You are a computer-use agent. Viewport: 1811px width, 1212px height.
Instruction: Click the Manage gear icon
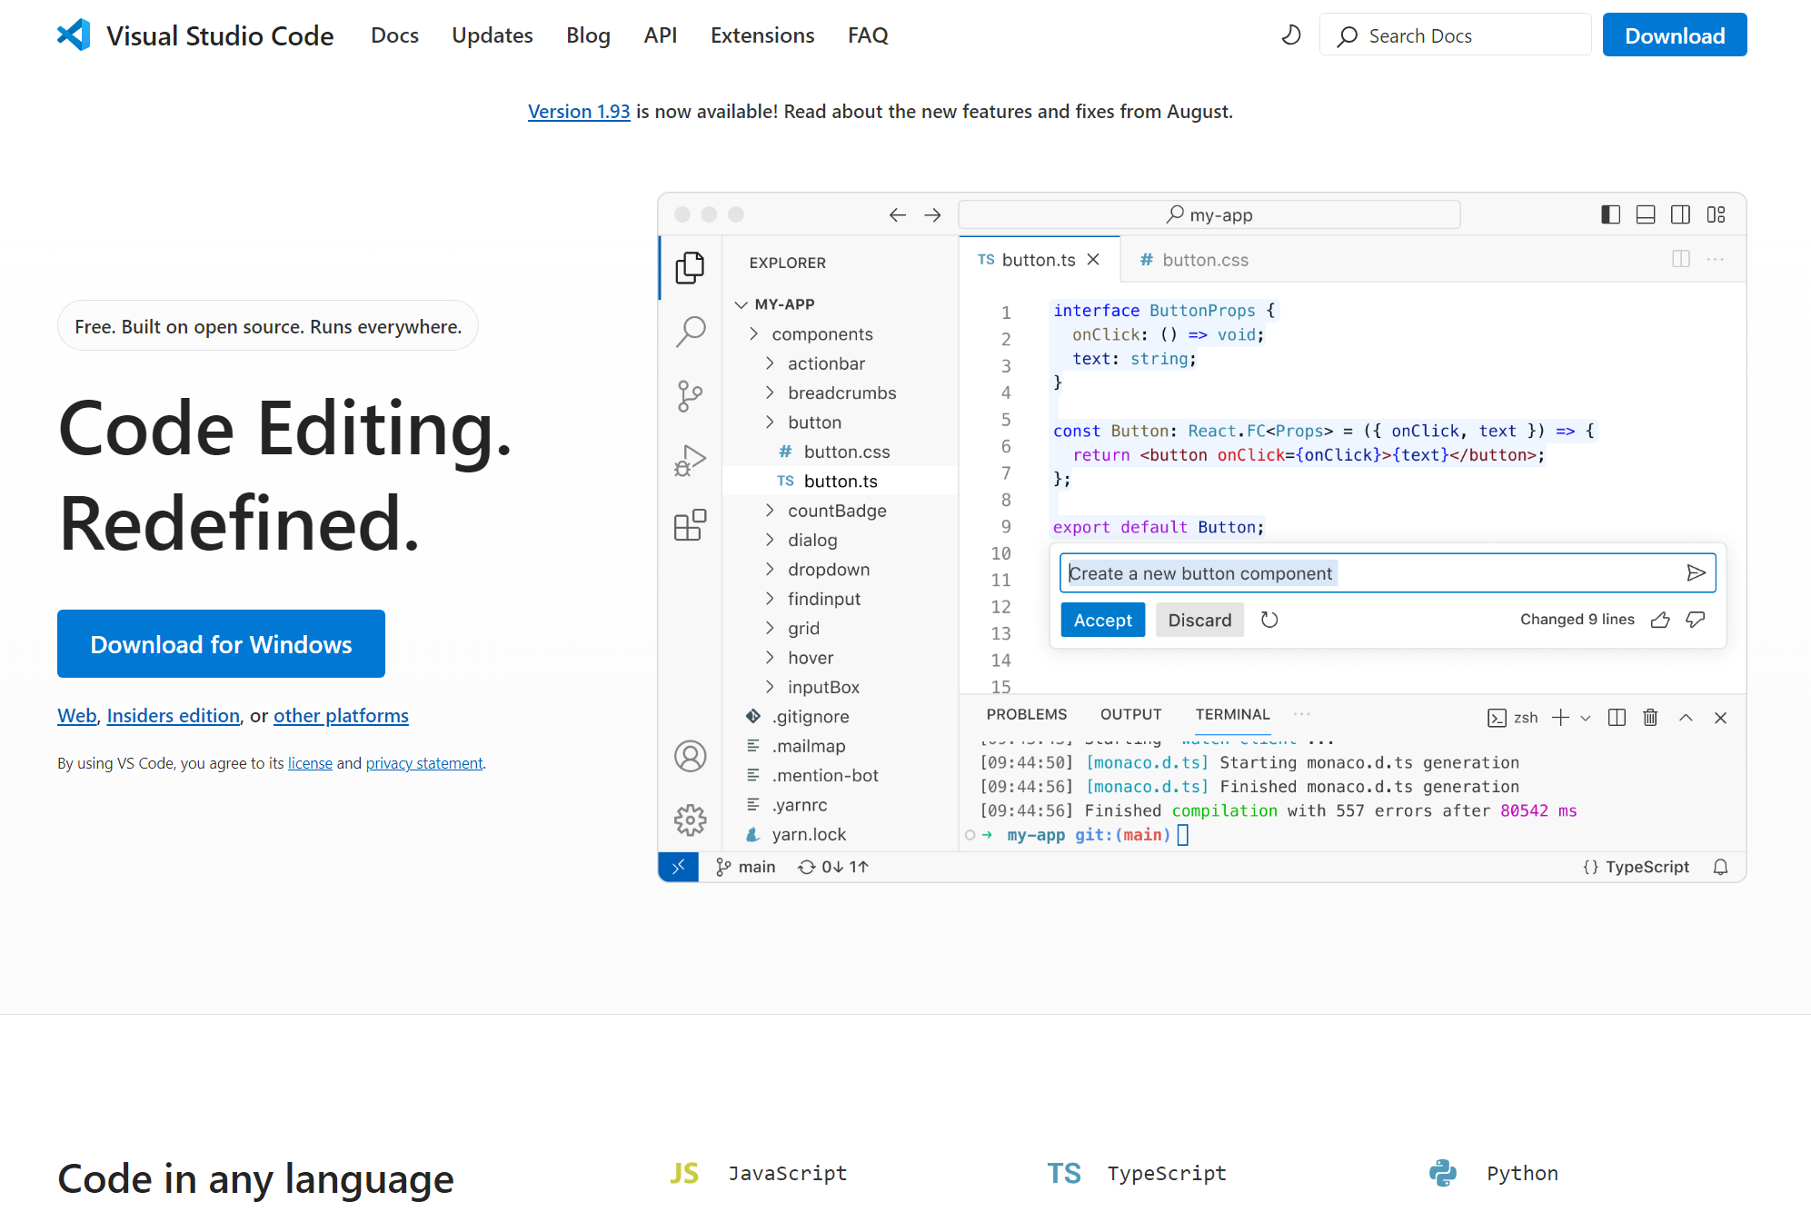690,820
